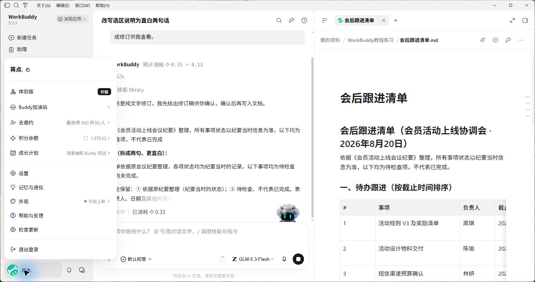Change the GLM-5.3-Flash model selector
The height and width of the screenshot is (282, 535).
pos(253,259)
